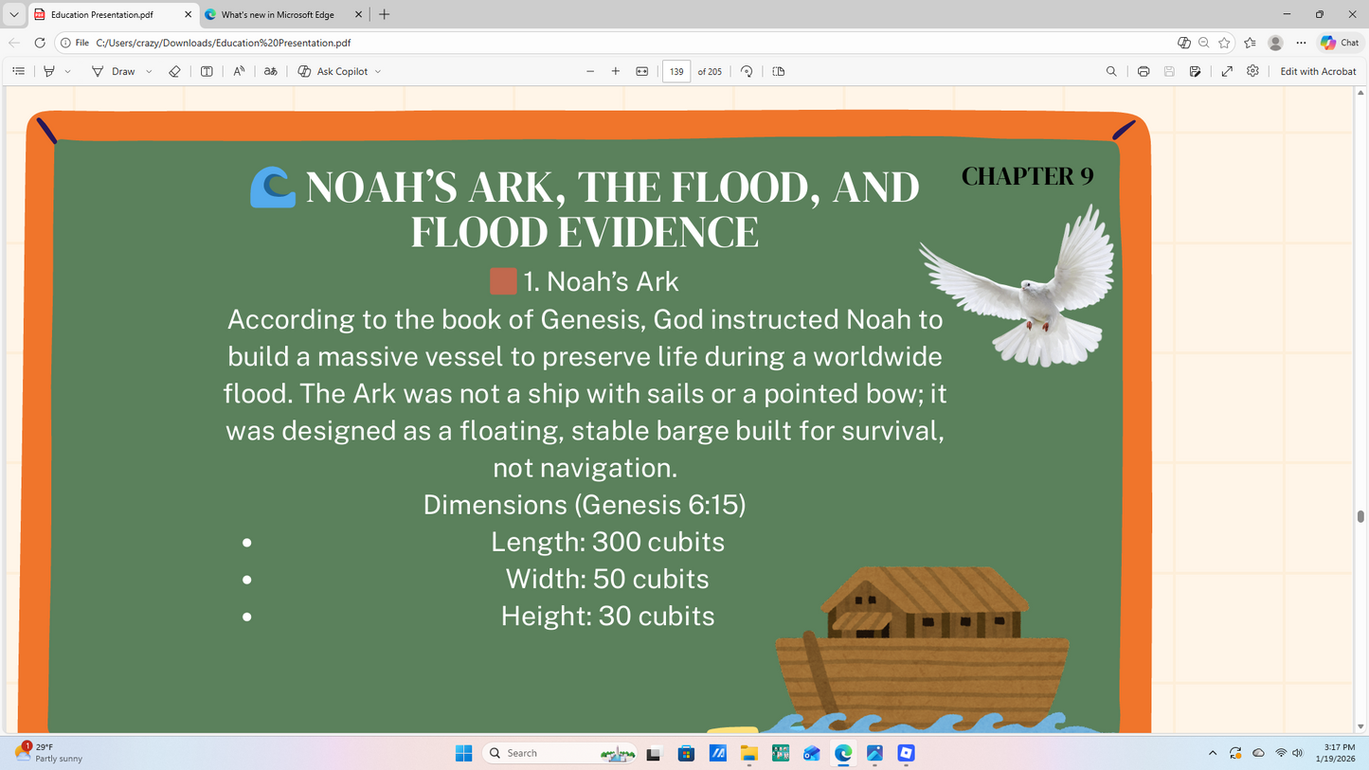Screen dimensions: 1369x770
Task: Start Read aloud
Action: [x=239, y=71]
